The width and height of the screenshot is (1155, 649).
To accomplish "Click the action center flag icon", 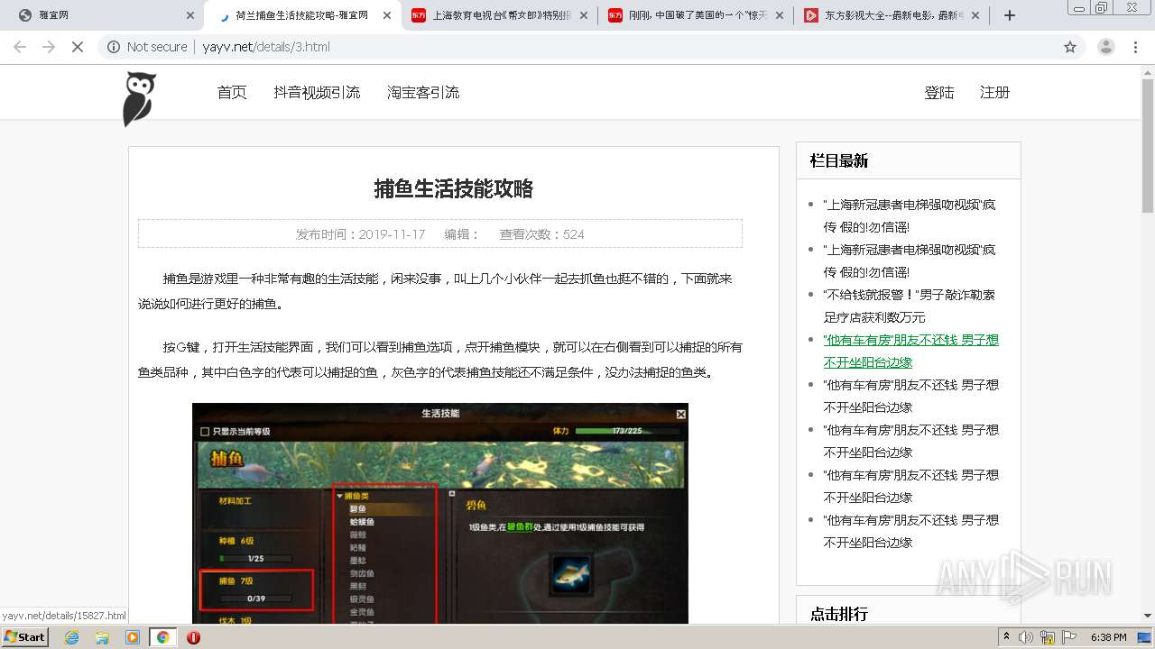I will pos(1069,637).
